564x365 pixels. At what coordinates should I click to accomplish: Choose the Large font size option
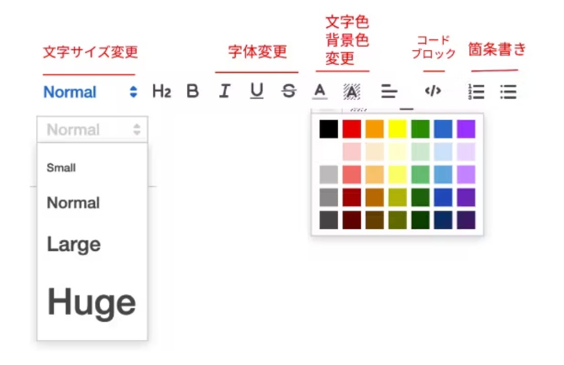click(74, 244)
